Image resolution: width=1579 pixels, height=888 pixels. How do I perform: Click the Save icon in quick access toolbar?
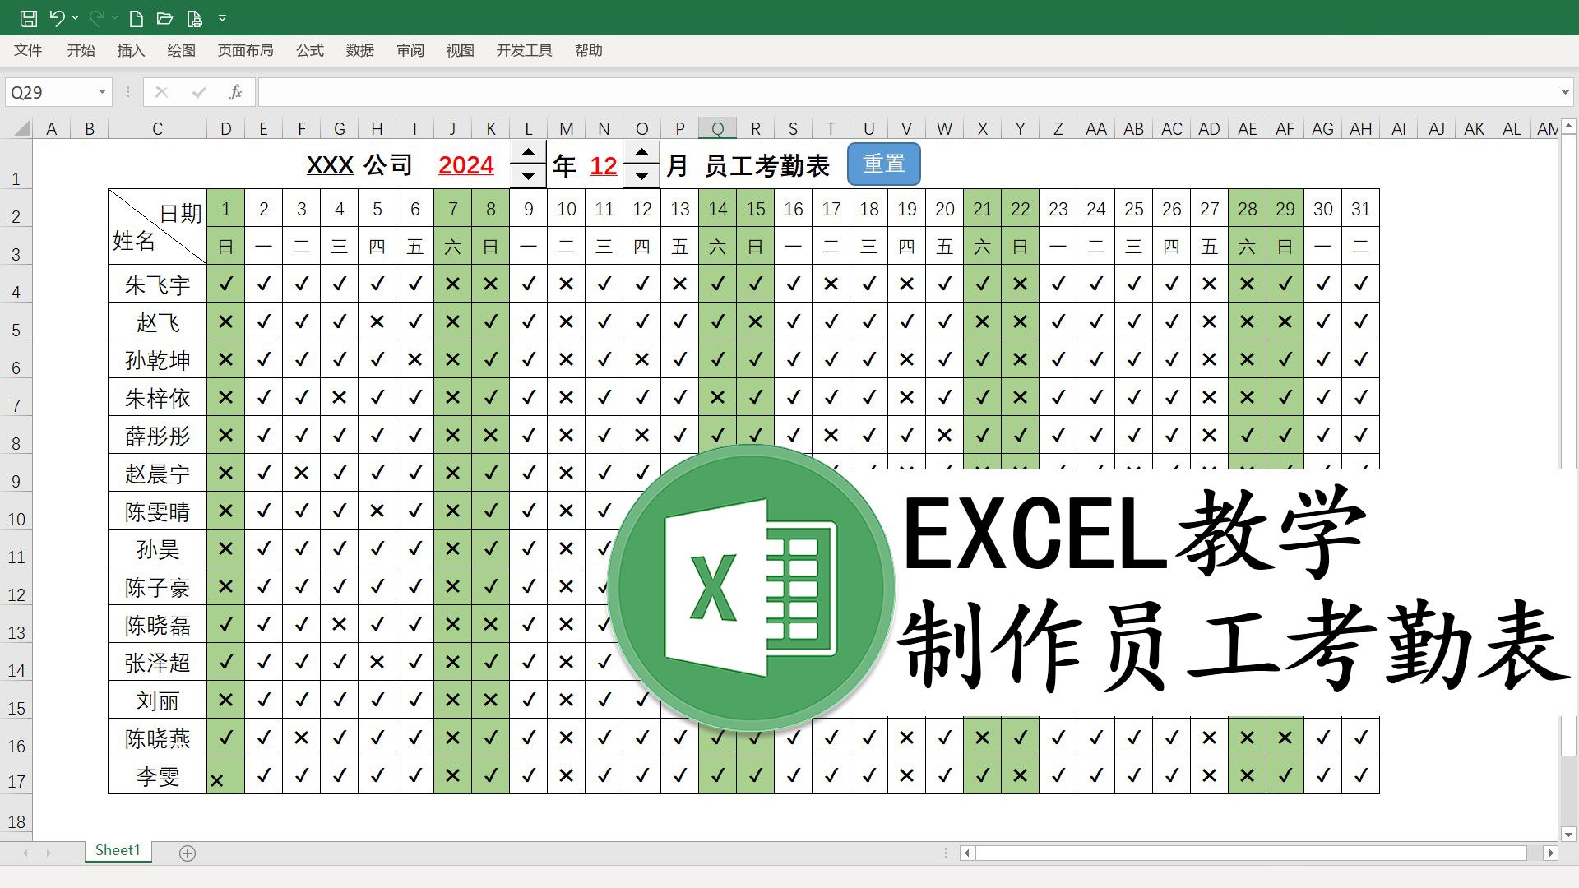[x=29, y=18]
